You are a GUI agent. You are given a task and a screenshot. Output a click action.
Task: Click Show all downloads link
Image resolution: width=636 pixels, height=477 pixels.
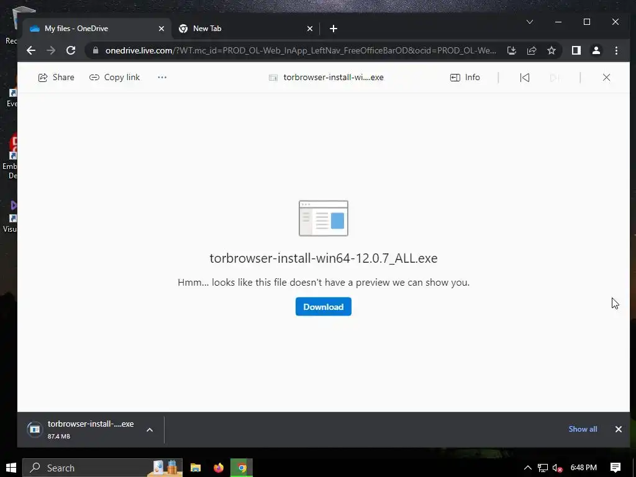pos(583,429)
